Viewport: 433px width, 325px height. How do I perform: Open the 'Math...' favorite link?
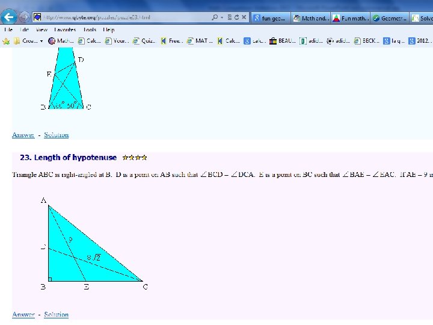(61, 41)
